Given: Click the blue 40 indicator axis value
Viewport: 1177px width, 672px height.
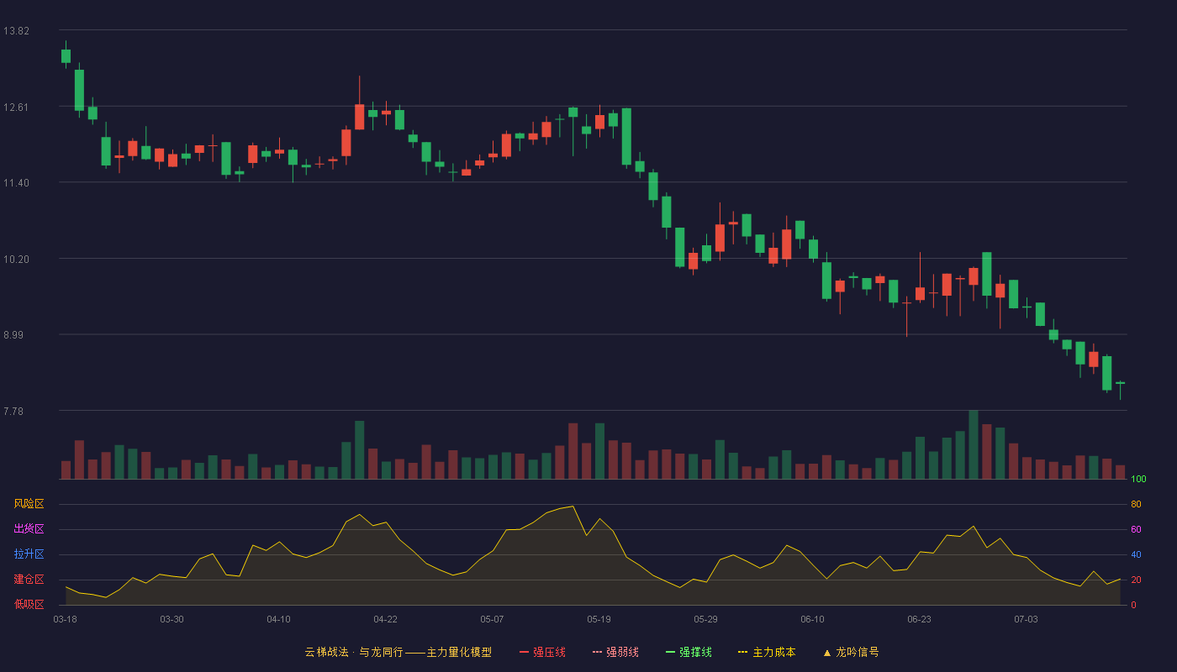Looking at the screenshot, I should pos(1136,554).
